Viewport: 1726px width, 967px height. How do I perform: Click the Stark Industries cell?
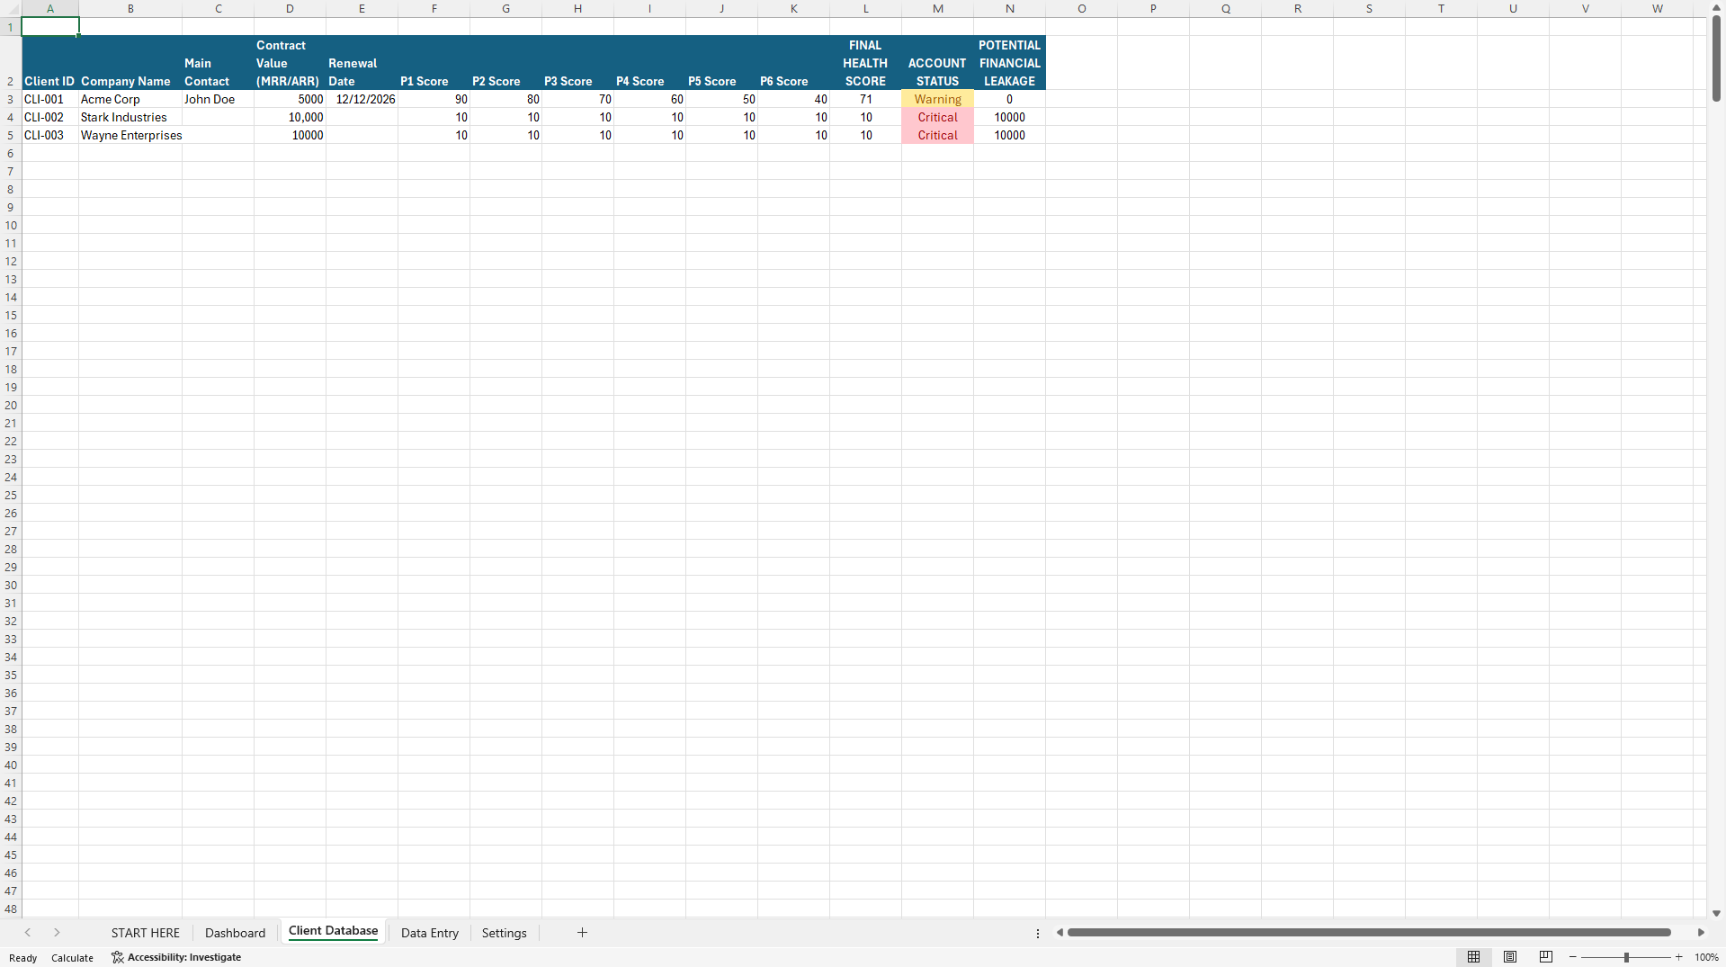coord(130,117)
